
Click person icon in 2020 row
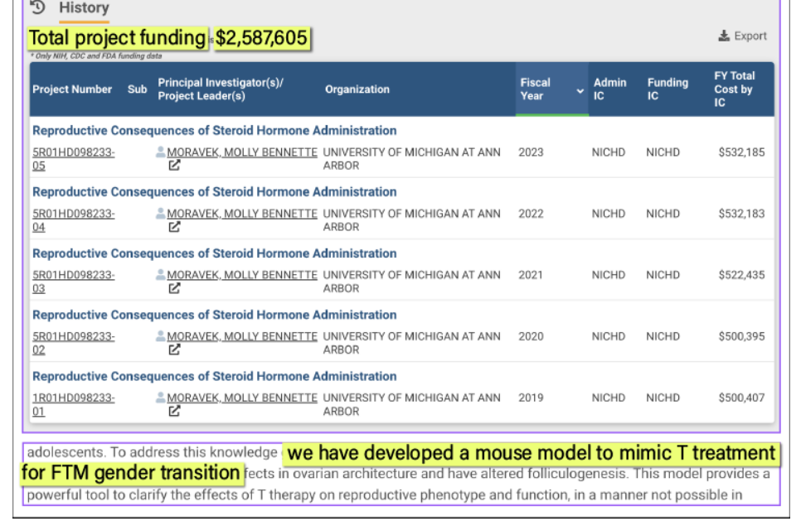(160, 335)
